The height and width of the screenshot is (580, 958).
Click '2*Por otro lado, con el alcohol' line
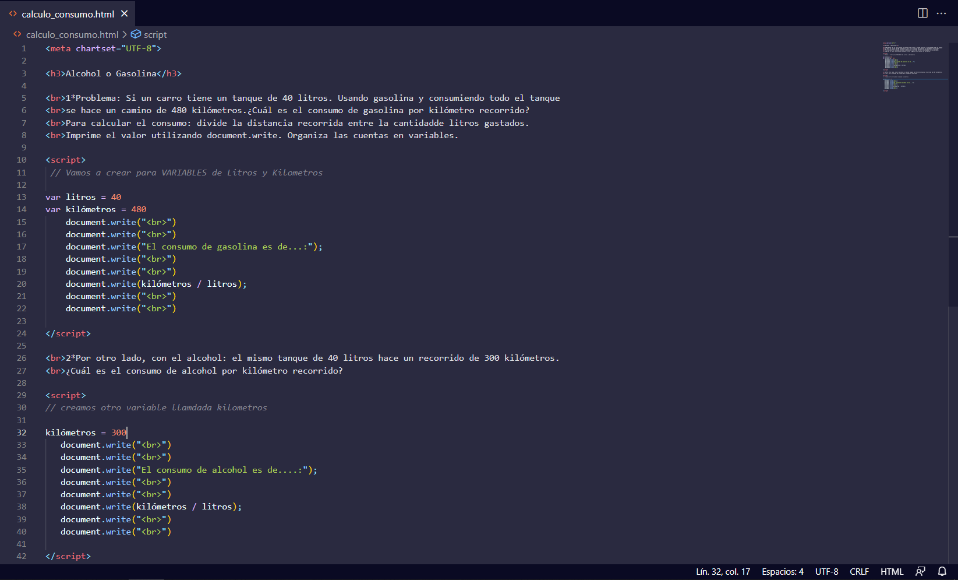[303, 358]
